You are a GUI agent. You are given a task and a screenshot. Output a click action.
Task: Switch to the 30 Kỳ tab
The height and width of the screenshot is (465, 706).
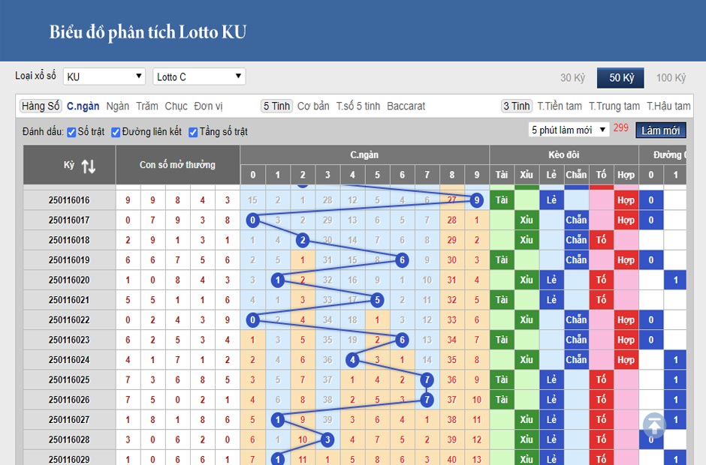click(573, 78)
